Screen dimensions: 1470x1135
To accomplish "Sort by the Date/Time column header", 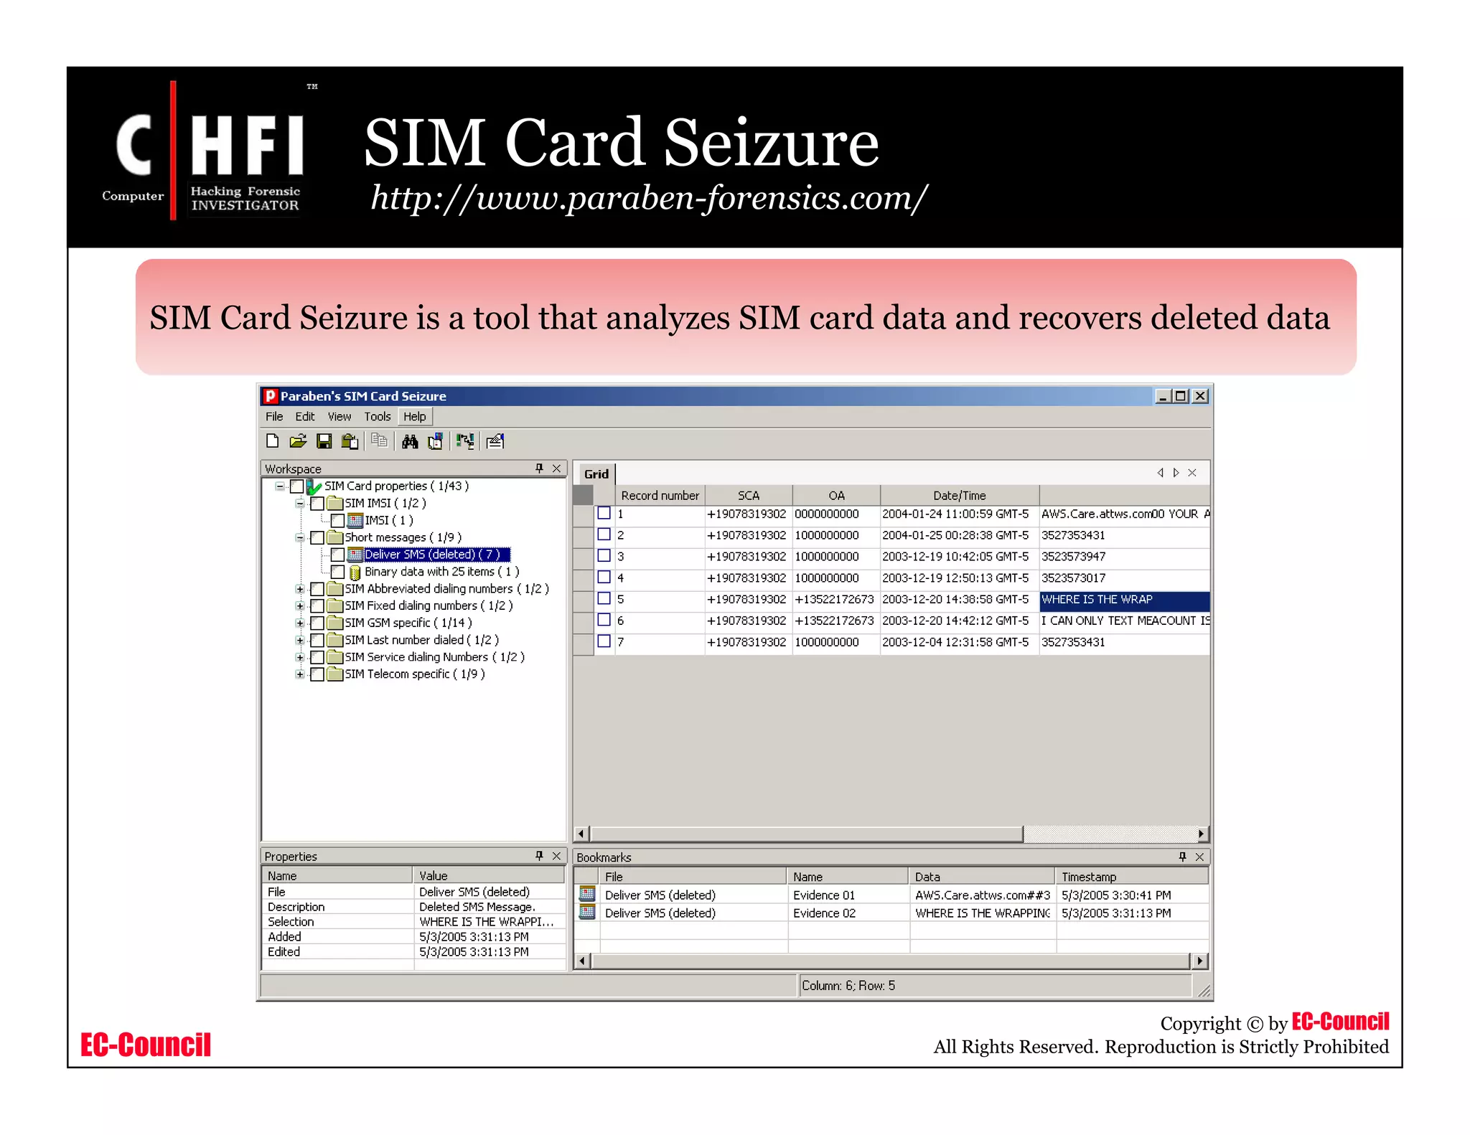I will (x=960, y=495).
